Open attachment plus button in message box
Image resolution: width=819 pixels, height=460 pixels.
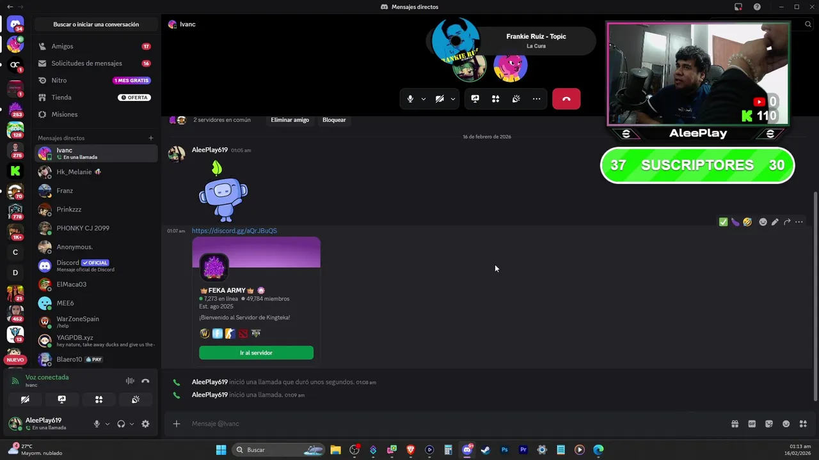point(177,424)
